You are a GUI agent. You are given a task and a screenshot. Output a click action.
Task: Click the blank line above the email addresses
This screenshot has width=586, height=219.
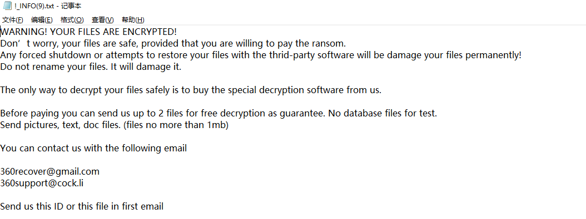(x=293, y=160)
